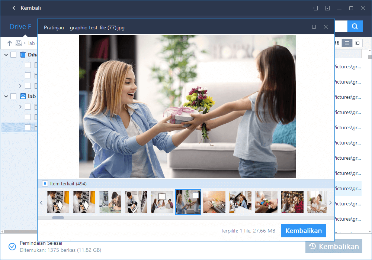Screen dimensions: 372x260
Task: Select the whiteboard meeting thumbnail
Action: click(x=162, y=202)
